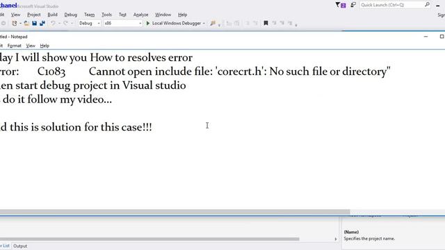Expand the Redo history dropdown arrow
The width and height of the screenshot is (445, 250).
[72, 24]
